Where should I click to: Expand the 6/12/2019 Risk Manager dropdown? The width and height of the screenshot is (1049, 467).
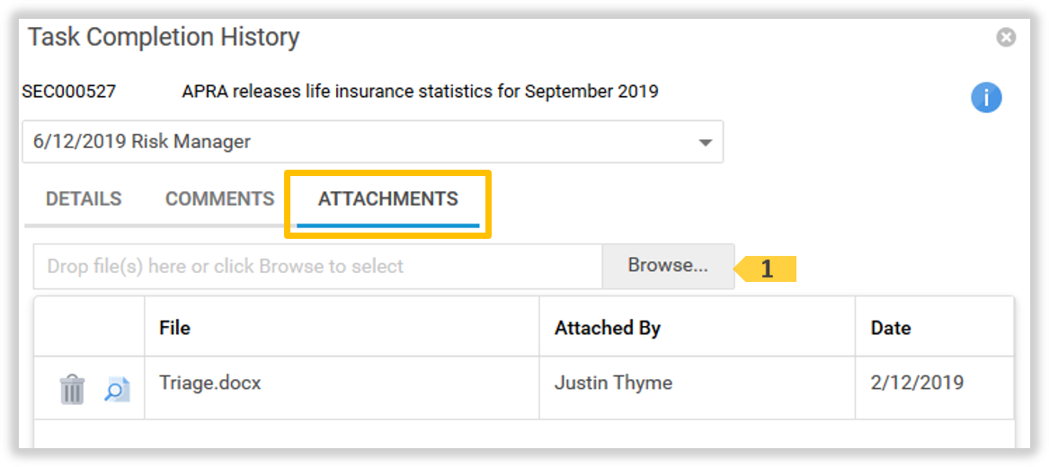(x=705, y=142)
